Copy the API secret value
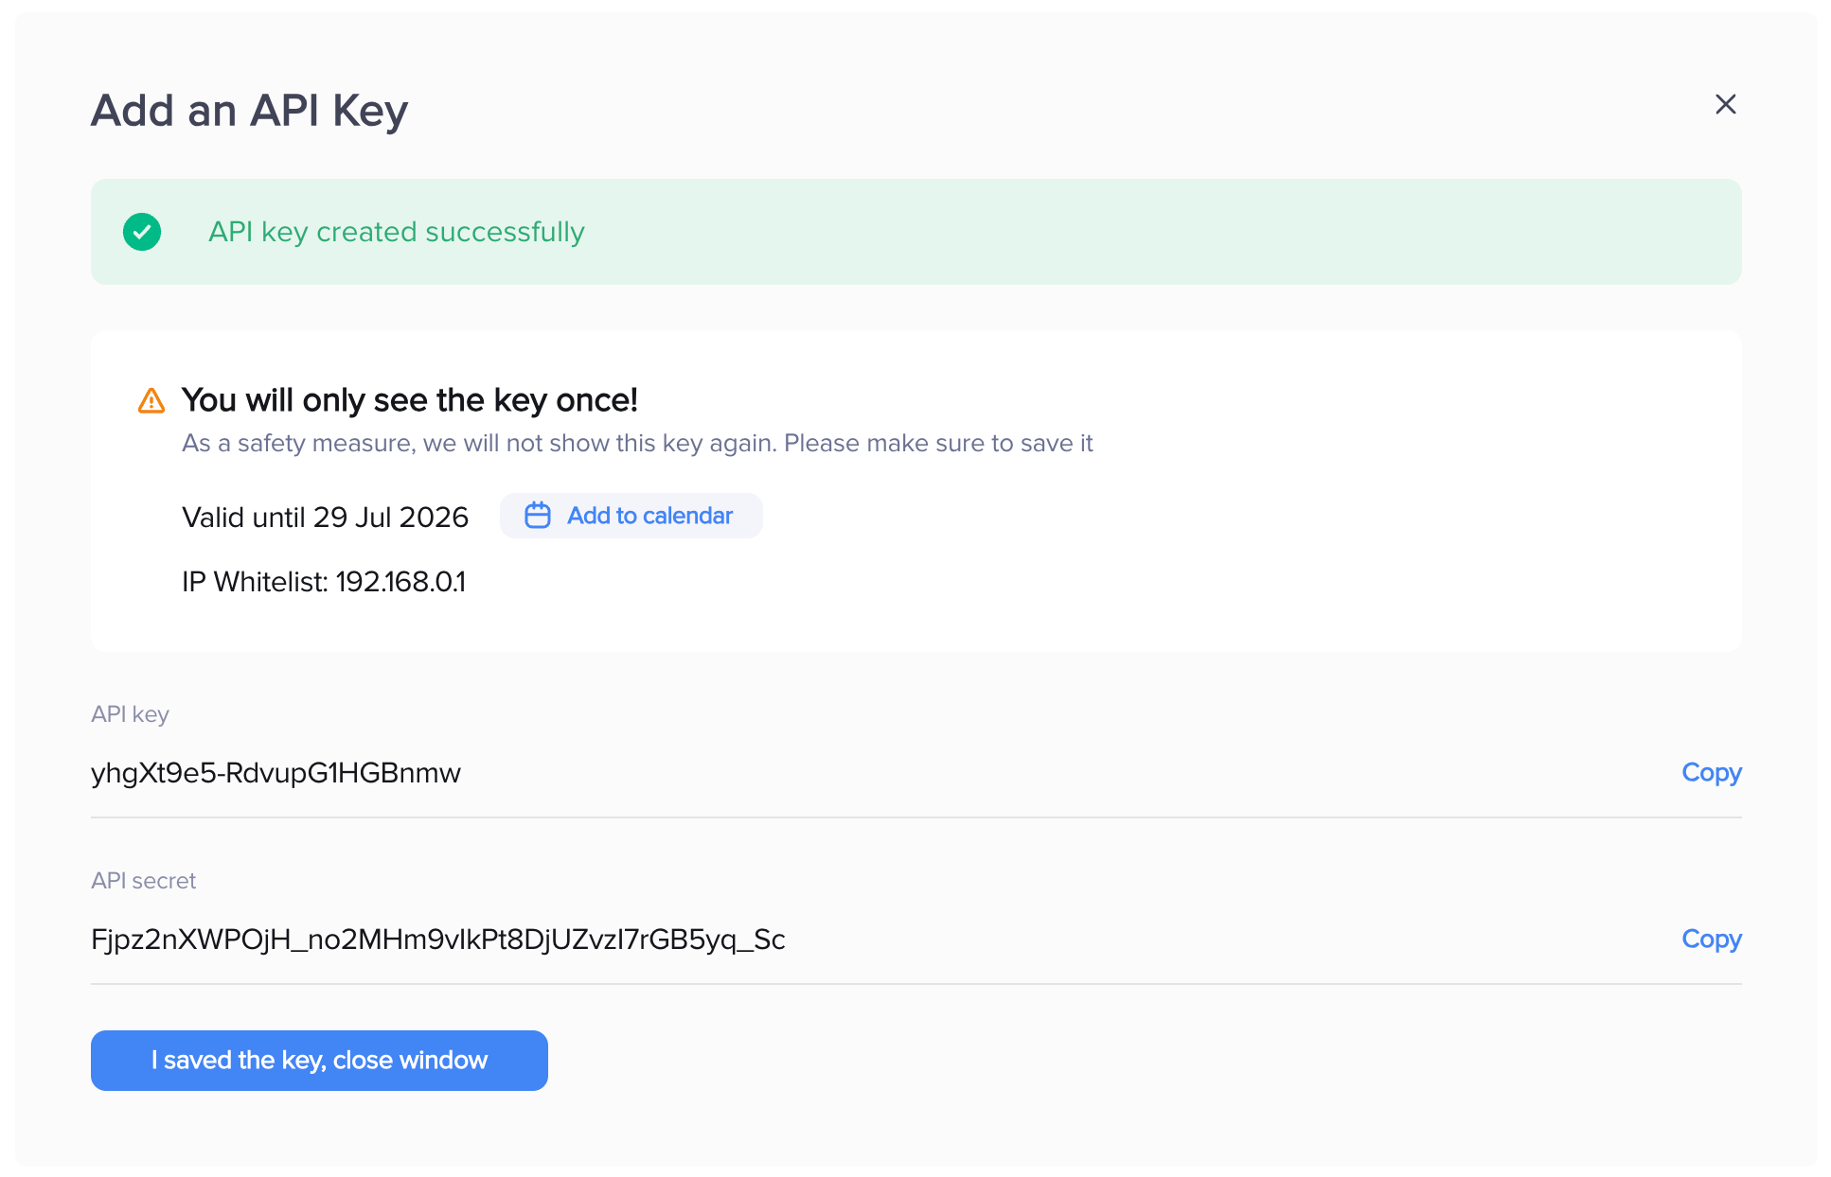 point(1711,940)
